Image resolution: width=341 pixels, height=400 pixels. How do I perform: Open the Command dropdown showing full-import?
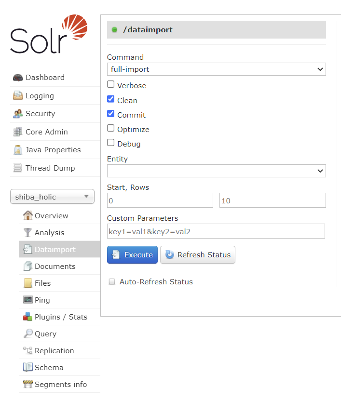(216, 69)
